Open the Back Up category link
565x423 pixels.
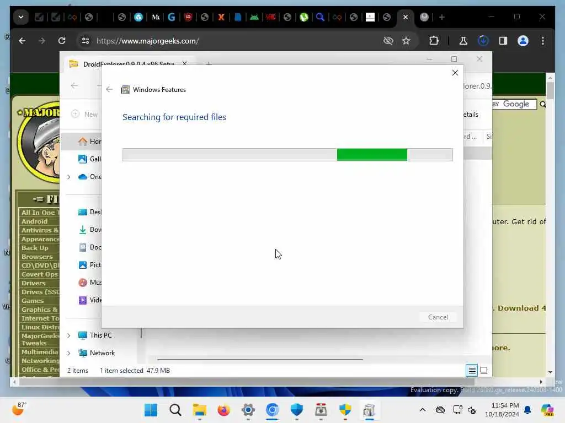35,248
